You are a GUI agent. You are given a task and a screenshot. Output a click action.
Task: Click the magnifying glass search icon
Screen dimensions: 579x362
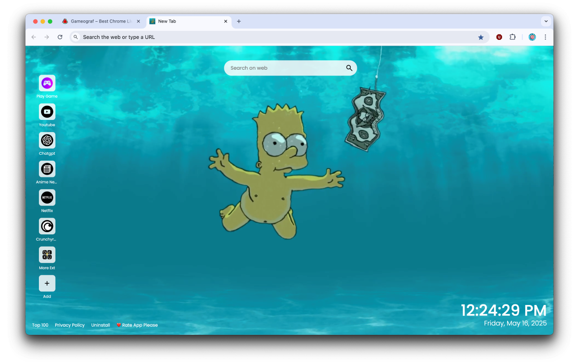[349, 67]
